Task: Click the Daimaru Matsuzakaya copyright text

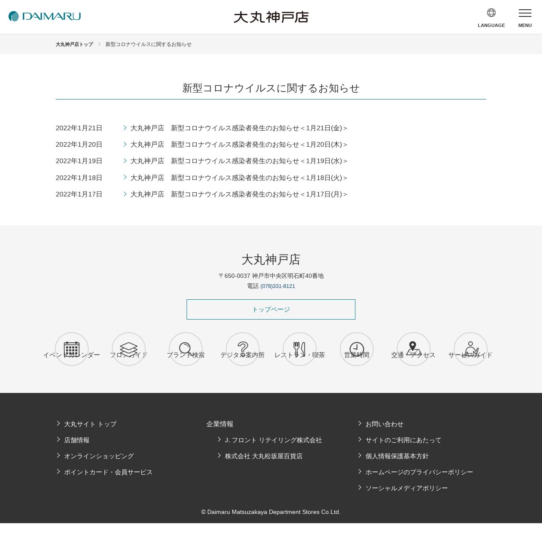Action: point(271,512)
